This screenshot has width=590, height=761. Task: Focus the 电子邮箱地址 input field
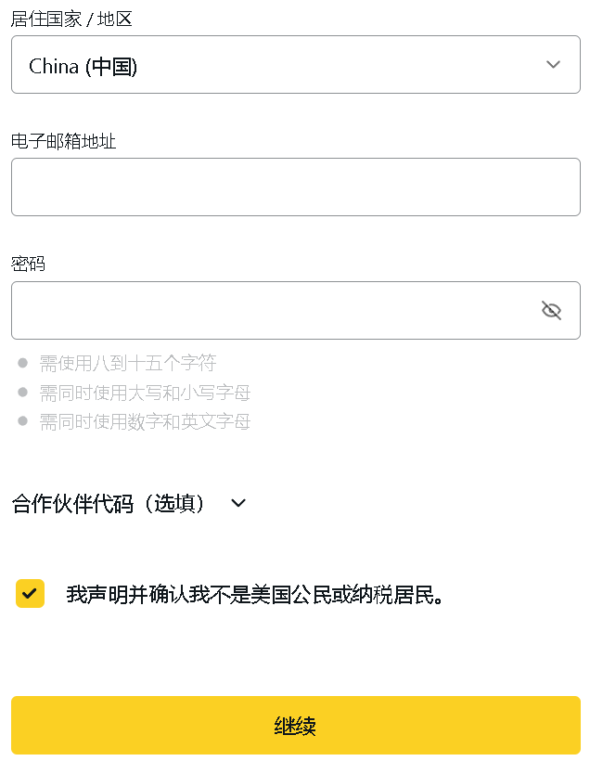click(x=295, y=187)
